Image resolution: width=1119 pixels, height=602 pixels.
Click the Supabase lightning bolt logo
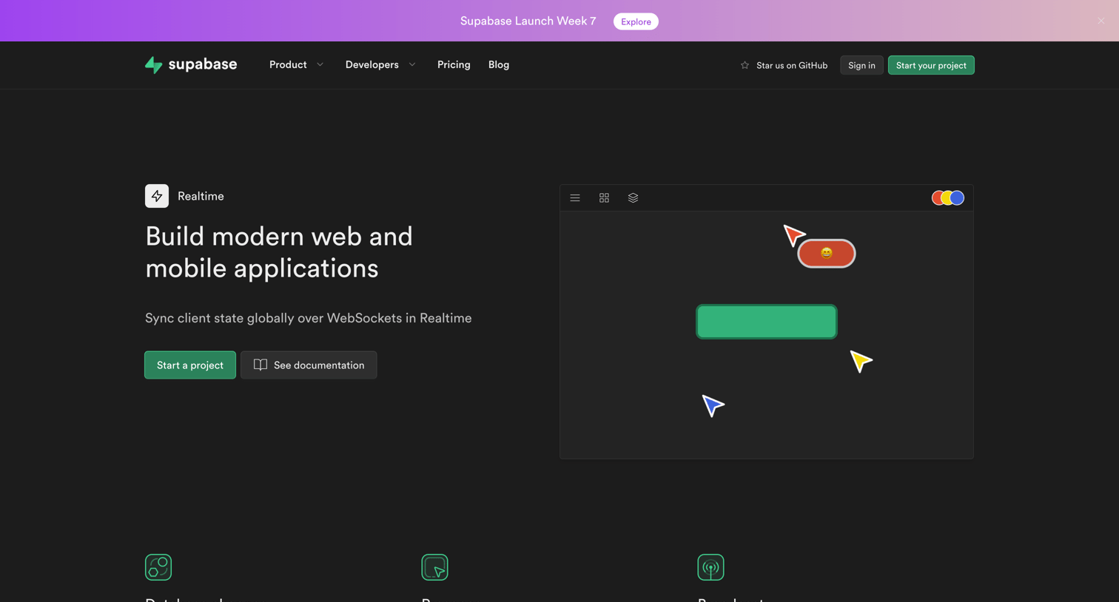(153, 65)
